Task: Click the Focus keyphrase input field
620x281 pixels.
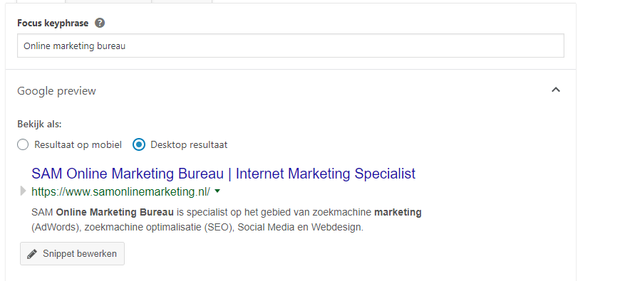Action: (x=291, y=46)
